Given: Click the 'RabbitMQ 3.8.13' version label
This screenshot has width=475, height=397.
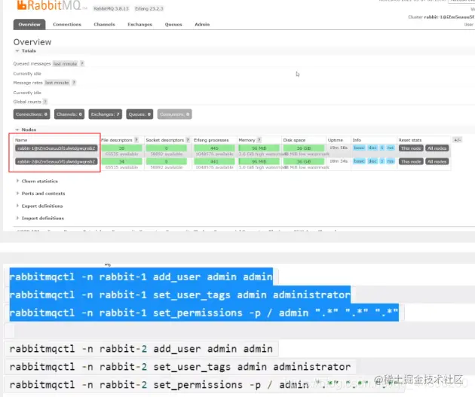Looking at the screenshot, I should click(x=111, y=9).
